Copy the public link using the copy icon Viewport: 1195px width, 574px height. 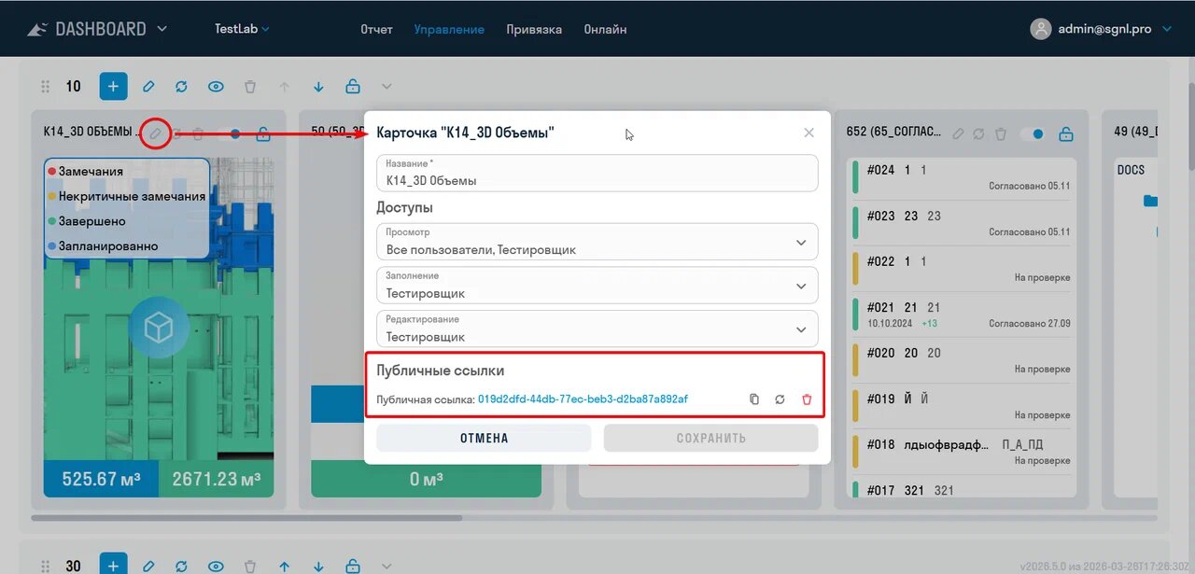tap(754, 399)
